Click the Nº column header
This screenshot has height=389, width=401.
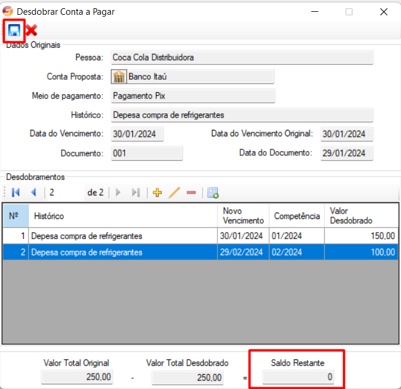[x=16, y=215]
